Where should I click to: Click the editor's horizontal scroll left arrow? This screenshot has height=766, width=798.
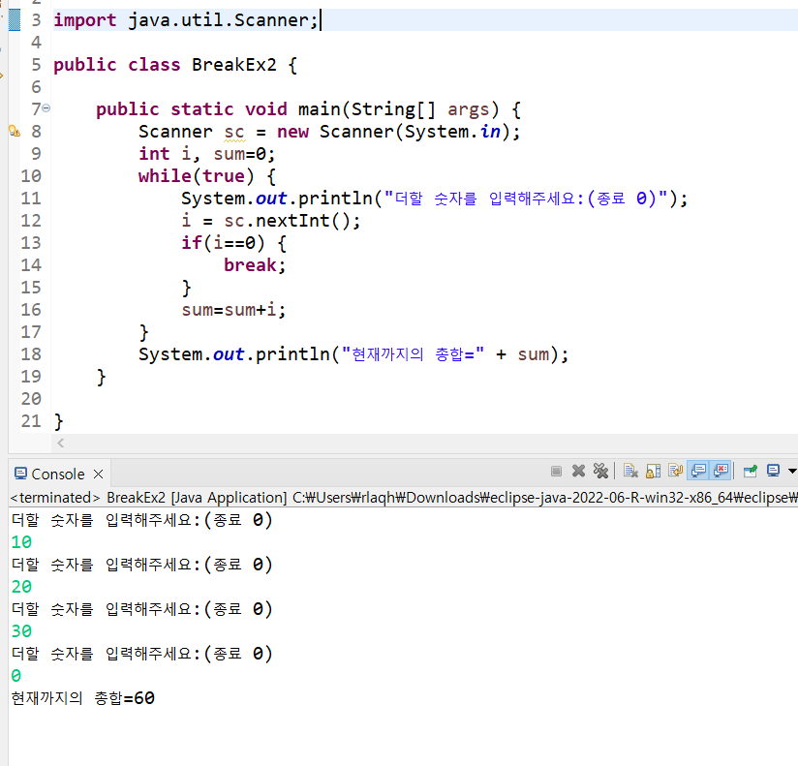tap(61, 443)
